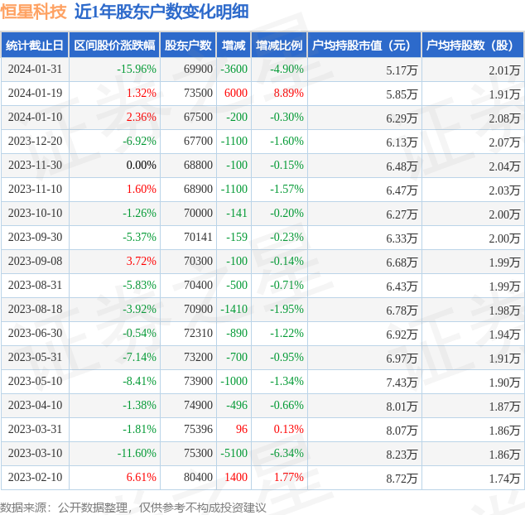Select the 2024-01-31 date cell

coord(35,70)
